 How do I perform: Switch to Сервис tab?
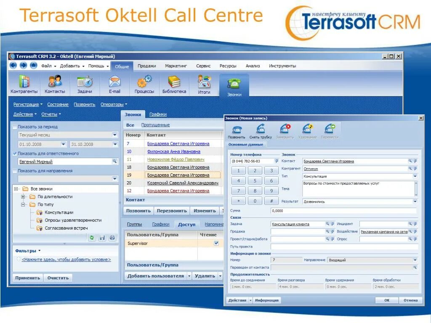click(203, 66)
